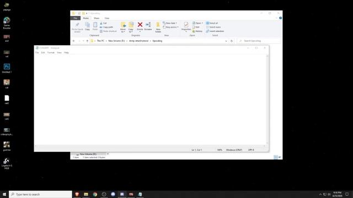This screenshot has width=353, height=198.
Task: Click the Back arrow in Explorer
Action: click(73, 41)
